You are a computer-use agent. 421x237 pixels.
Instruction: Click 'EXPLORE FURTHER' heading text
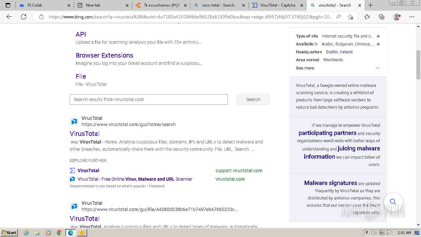coord(88,161)
